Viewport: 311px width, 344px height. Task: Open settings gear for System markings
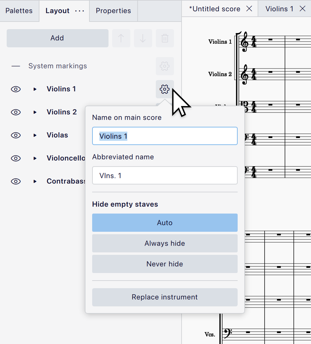[165, 66]
